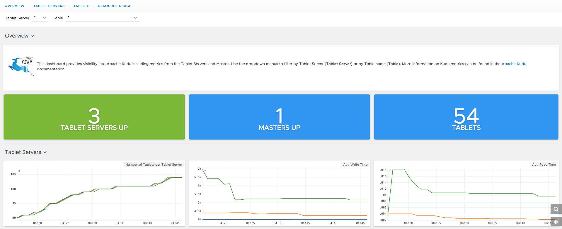Screen dimensions: 562x229
Task: Click the 6.5m label on Avg Write Time chart
Action: (198, 177)
